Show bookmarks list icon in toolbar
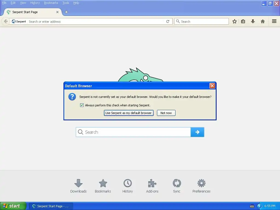280x210 pixels. coord(243,21)
